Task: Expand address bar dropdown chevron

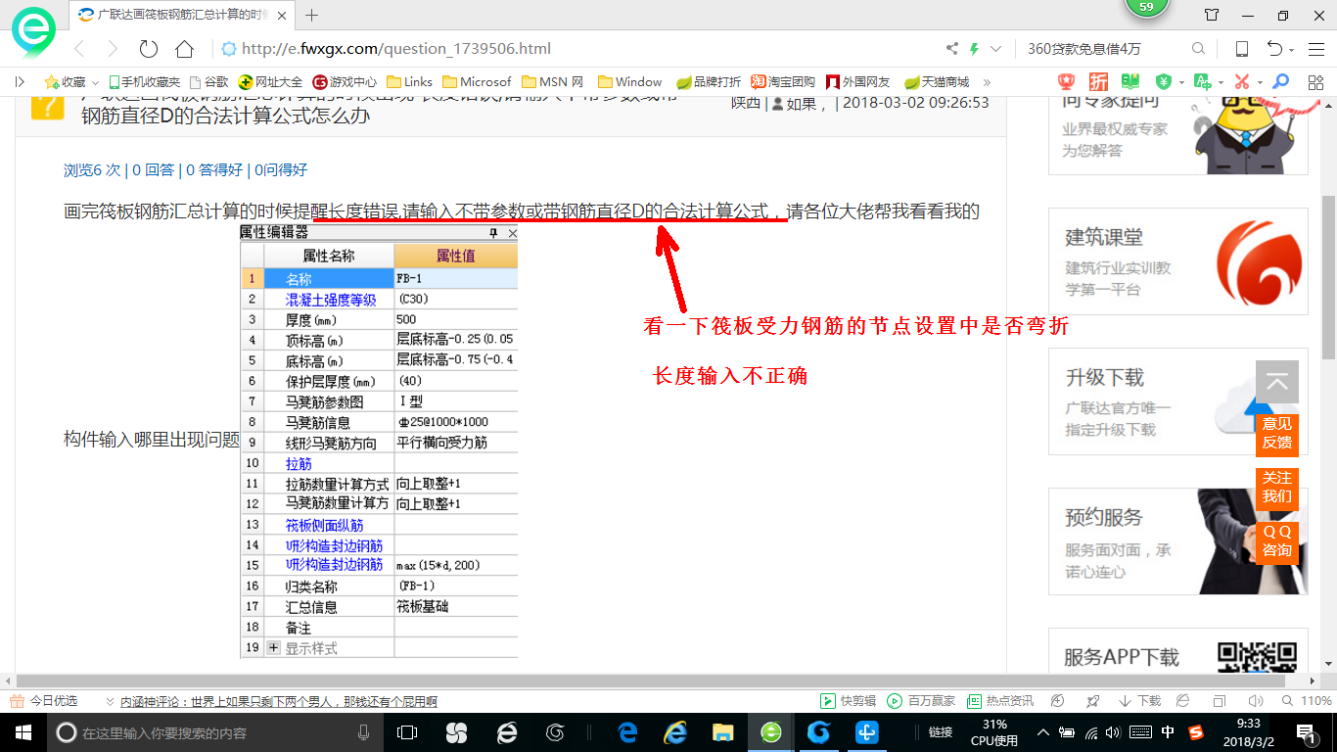Action: point(996,49)
